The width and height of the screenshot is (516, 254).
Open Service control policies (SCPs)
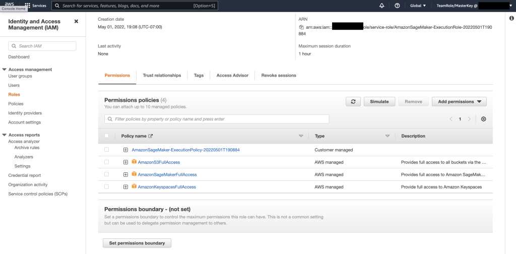click(x=38, y=194)
